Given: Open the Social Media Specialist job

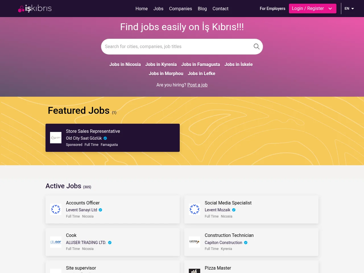Looking at the screenshot, I should (x=228, y=203).
